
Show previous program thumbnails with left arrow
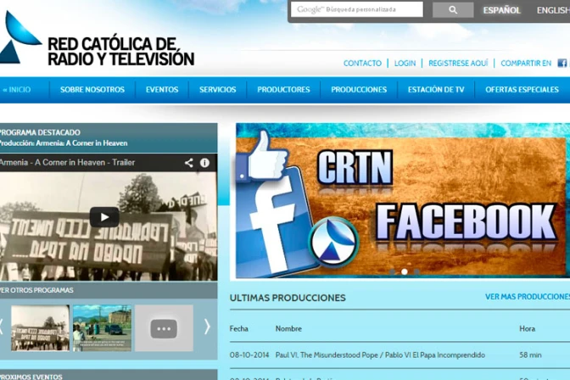(3, 327)
